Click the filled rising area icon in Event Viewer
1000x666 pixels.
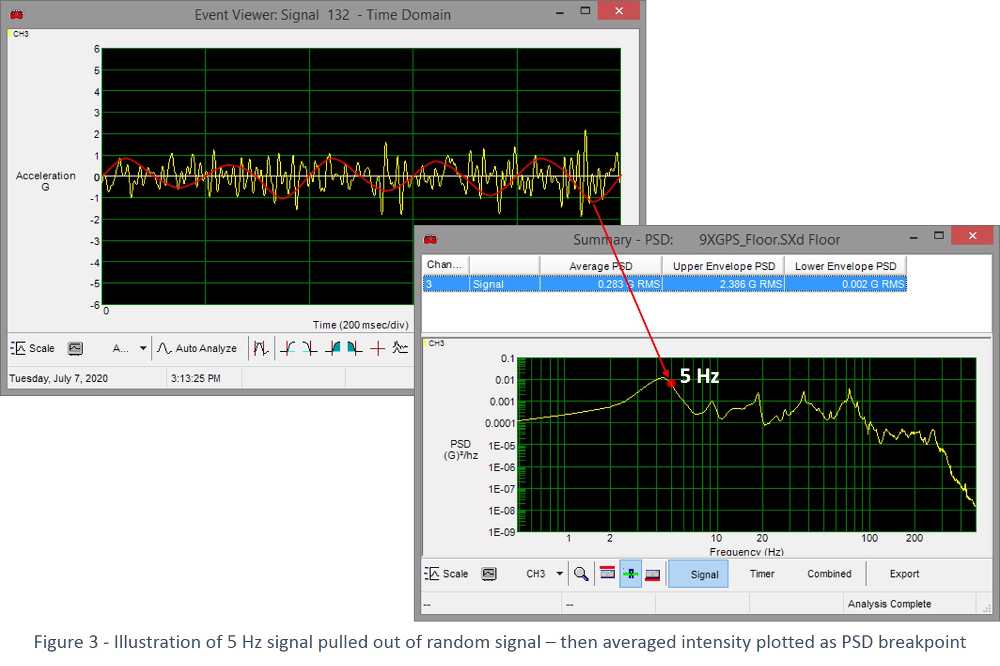333,348
